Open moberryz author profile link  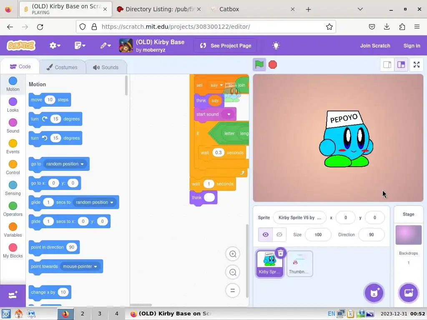click(154, 50)
